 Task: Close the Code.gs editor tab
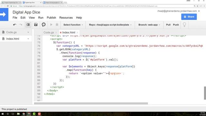(x=56, y=33)
